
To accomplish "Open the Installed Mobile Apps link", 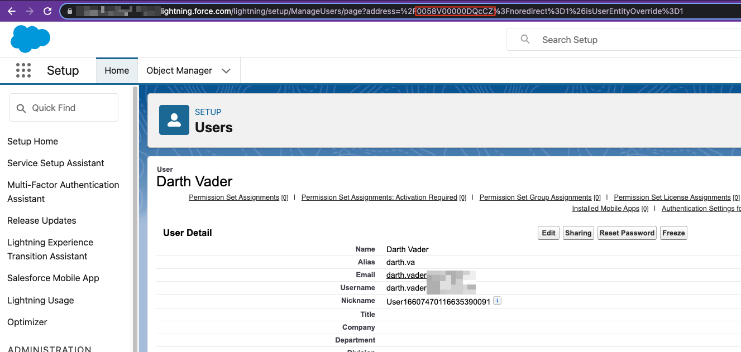I will [606, 209].
